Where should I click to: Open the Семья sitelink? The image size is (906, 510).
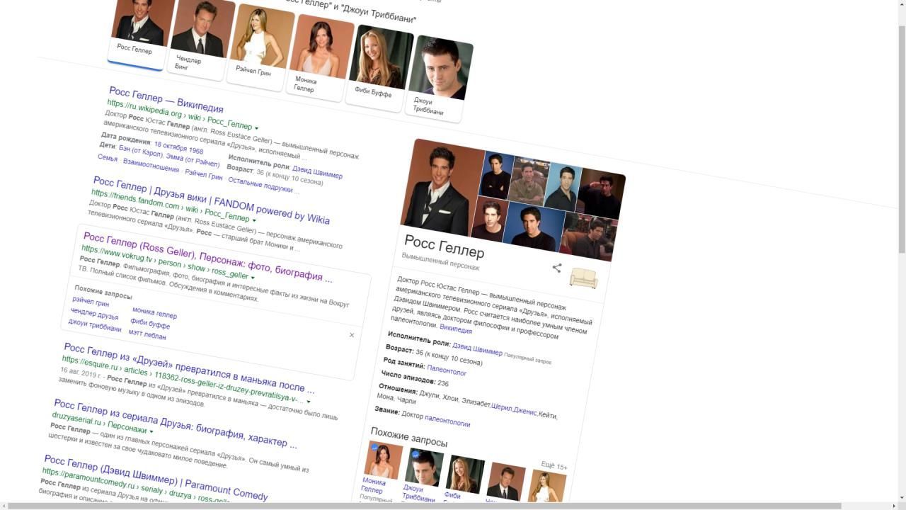[108, 158]
